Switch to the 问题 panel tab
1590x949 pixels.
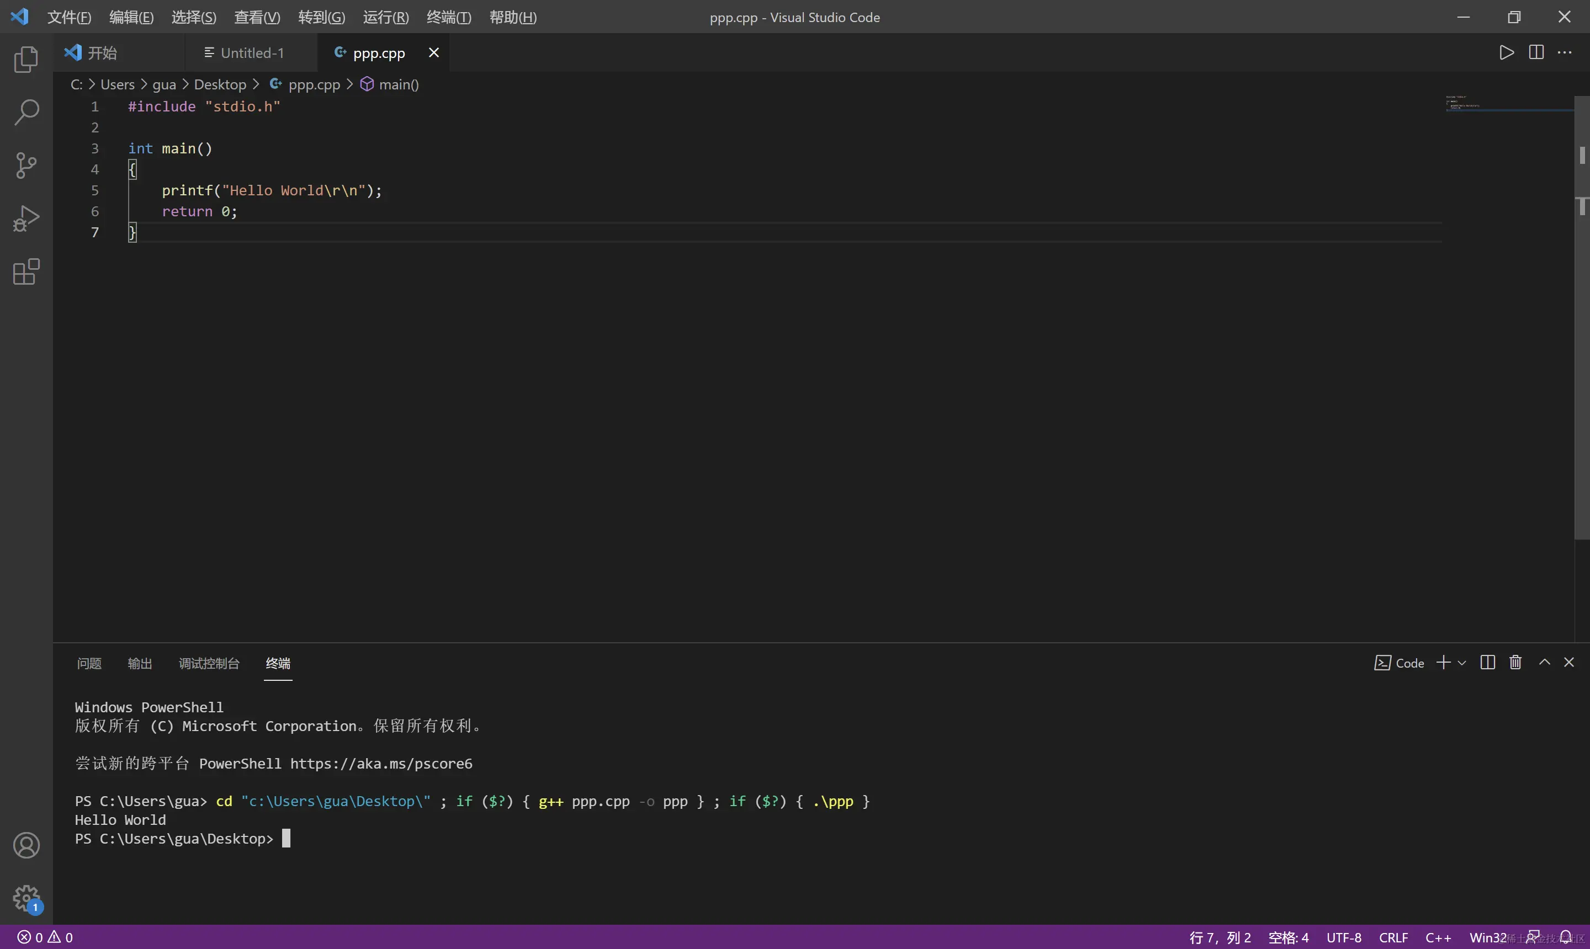click(89, 663)
